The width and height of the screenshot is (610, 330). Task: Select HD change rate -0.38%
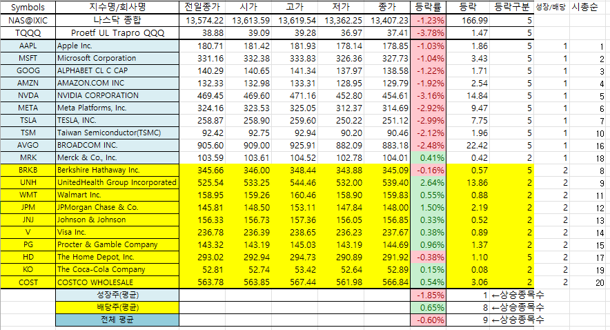click(428, 258)
